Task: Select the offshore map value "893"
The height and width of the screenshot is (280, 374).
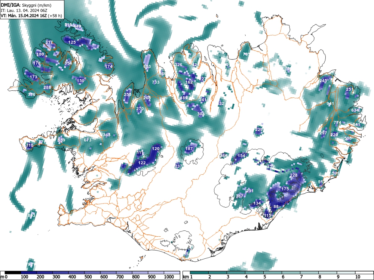Action: [x=31, y=215]
